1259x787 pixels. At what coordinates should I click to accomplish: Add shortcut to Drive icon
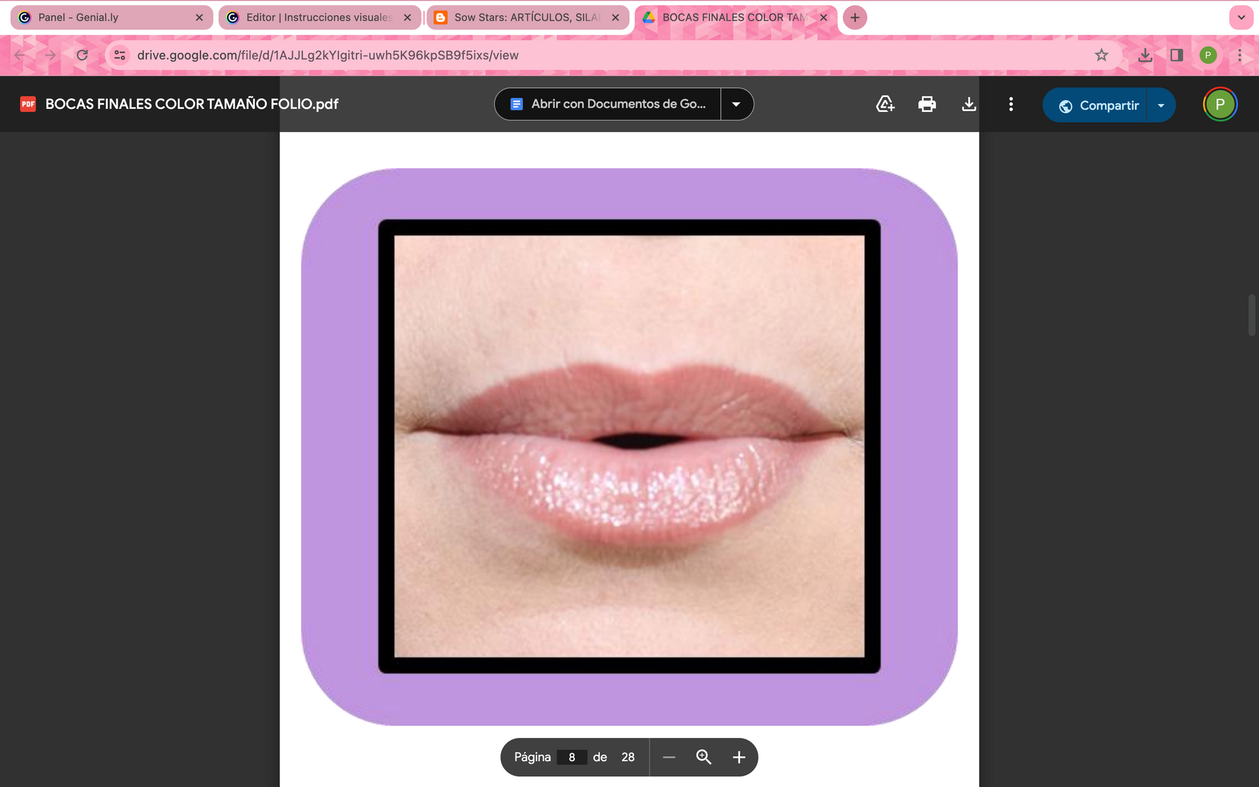885,104
